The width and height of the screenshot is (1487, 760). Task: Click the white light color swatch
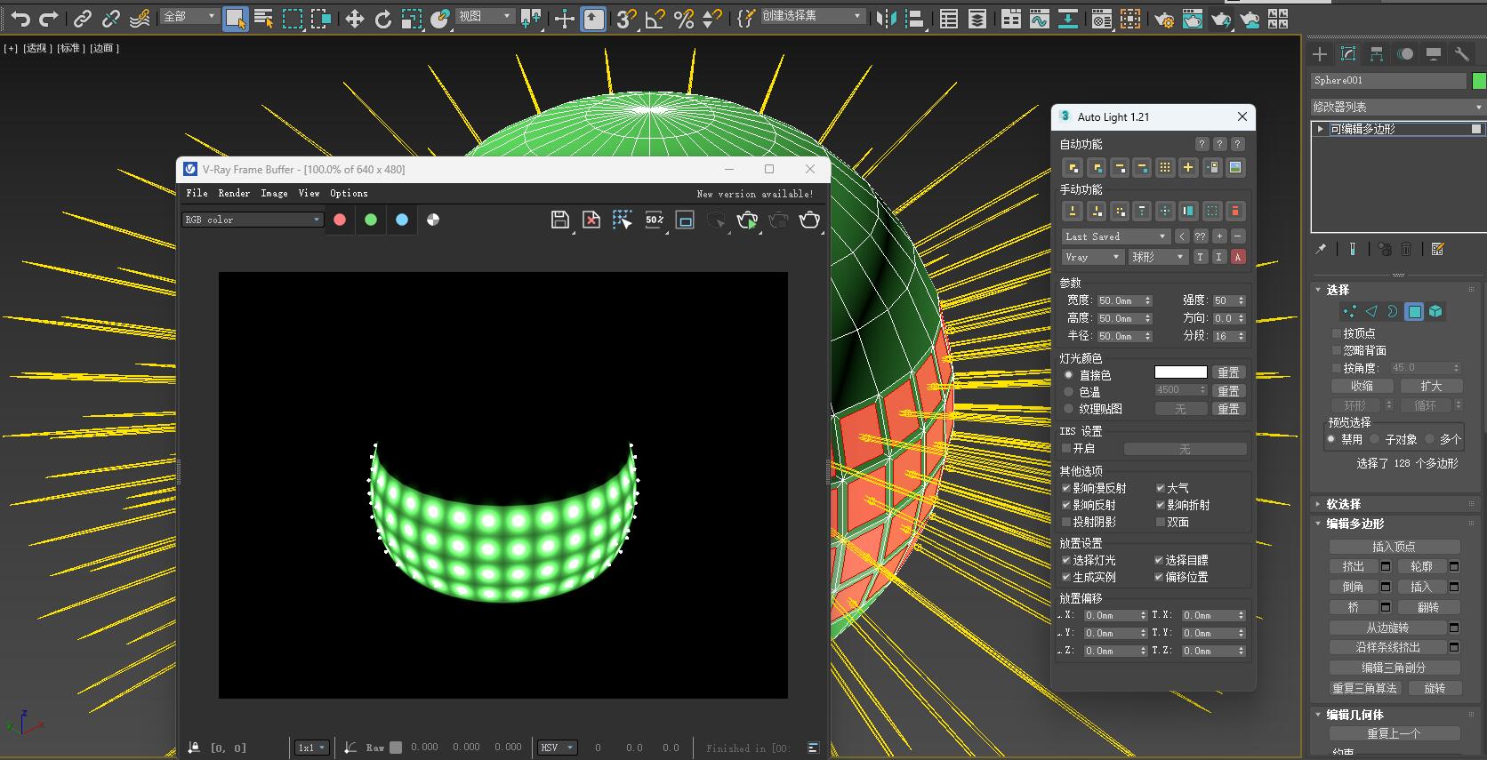pos(1180,372)
